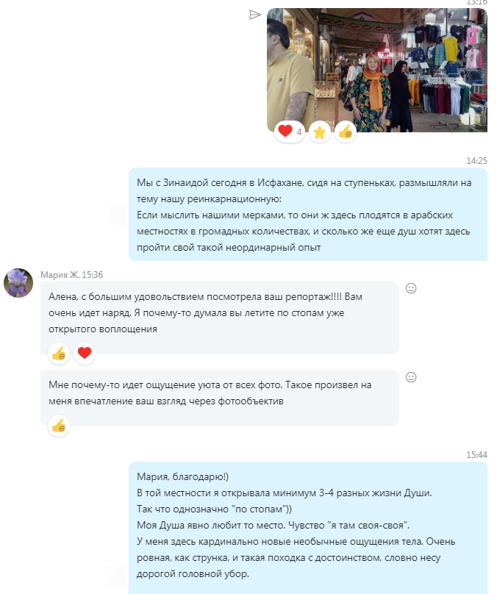Select the message about Исфахан

(308, 215)
